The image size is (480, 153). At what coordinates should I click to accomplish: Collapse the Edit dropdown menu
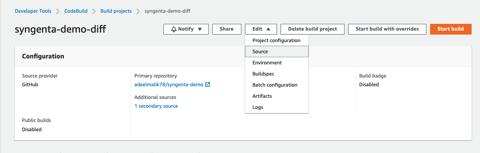(261, 29)
